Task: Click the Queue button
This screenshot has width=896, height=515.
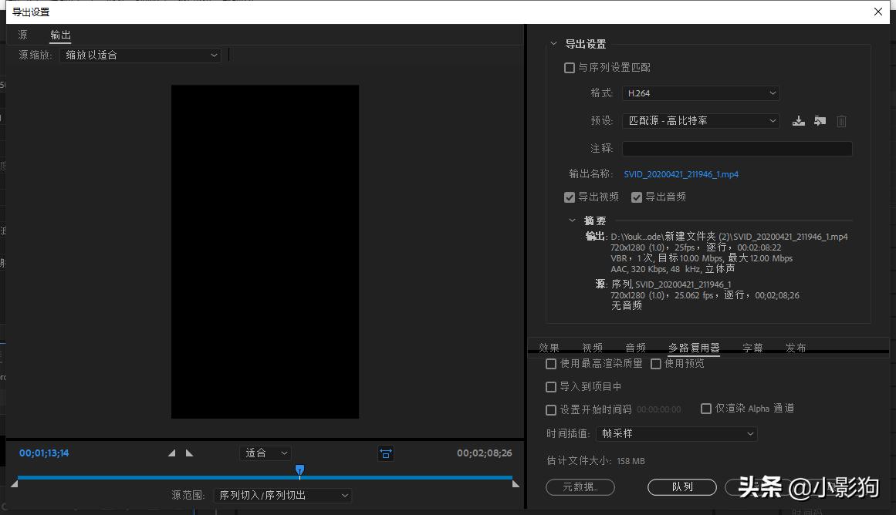Action: [682, 487]
